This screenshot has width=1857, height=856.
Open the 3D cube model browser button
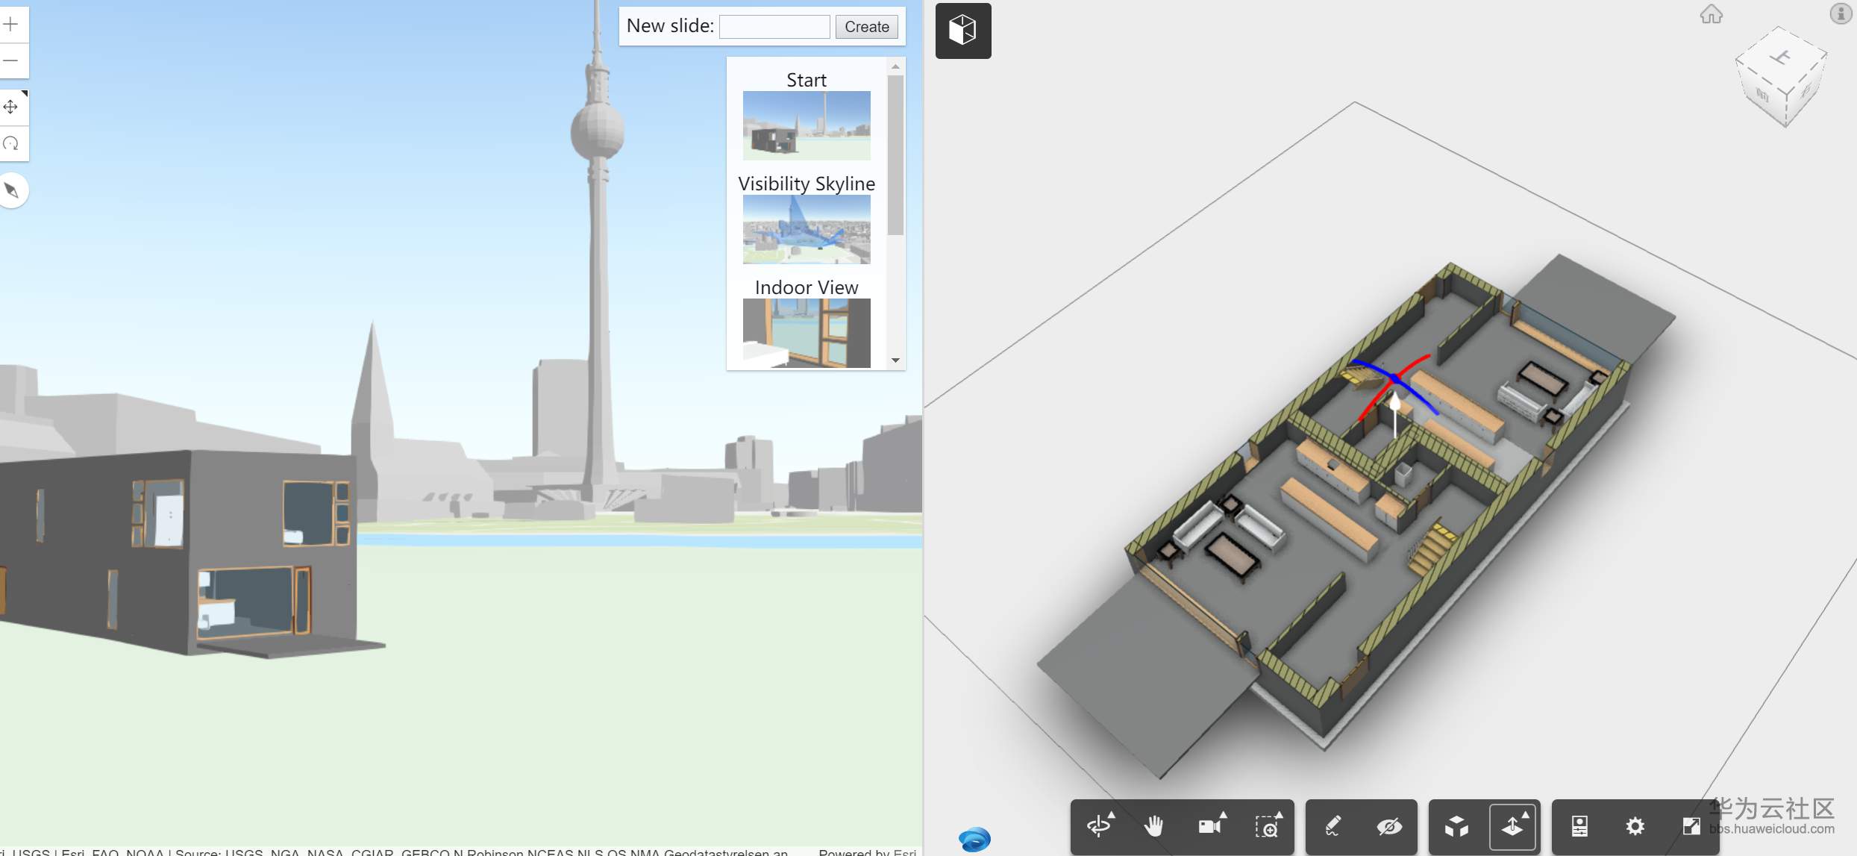(963, 31)
